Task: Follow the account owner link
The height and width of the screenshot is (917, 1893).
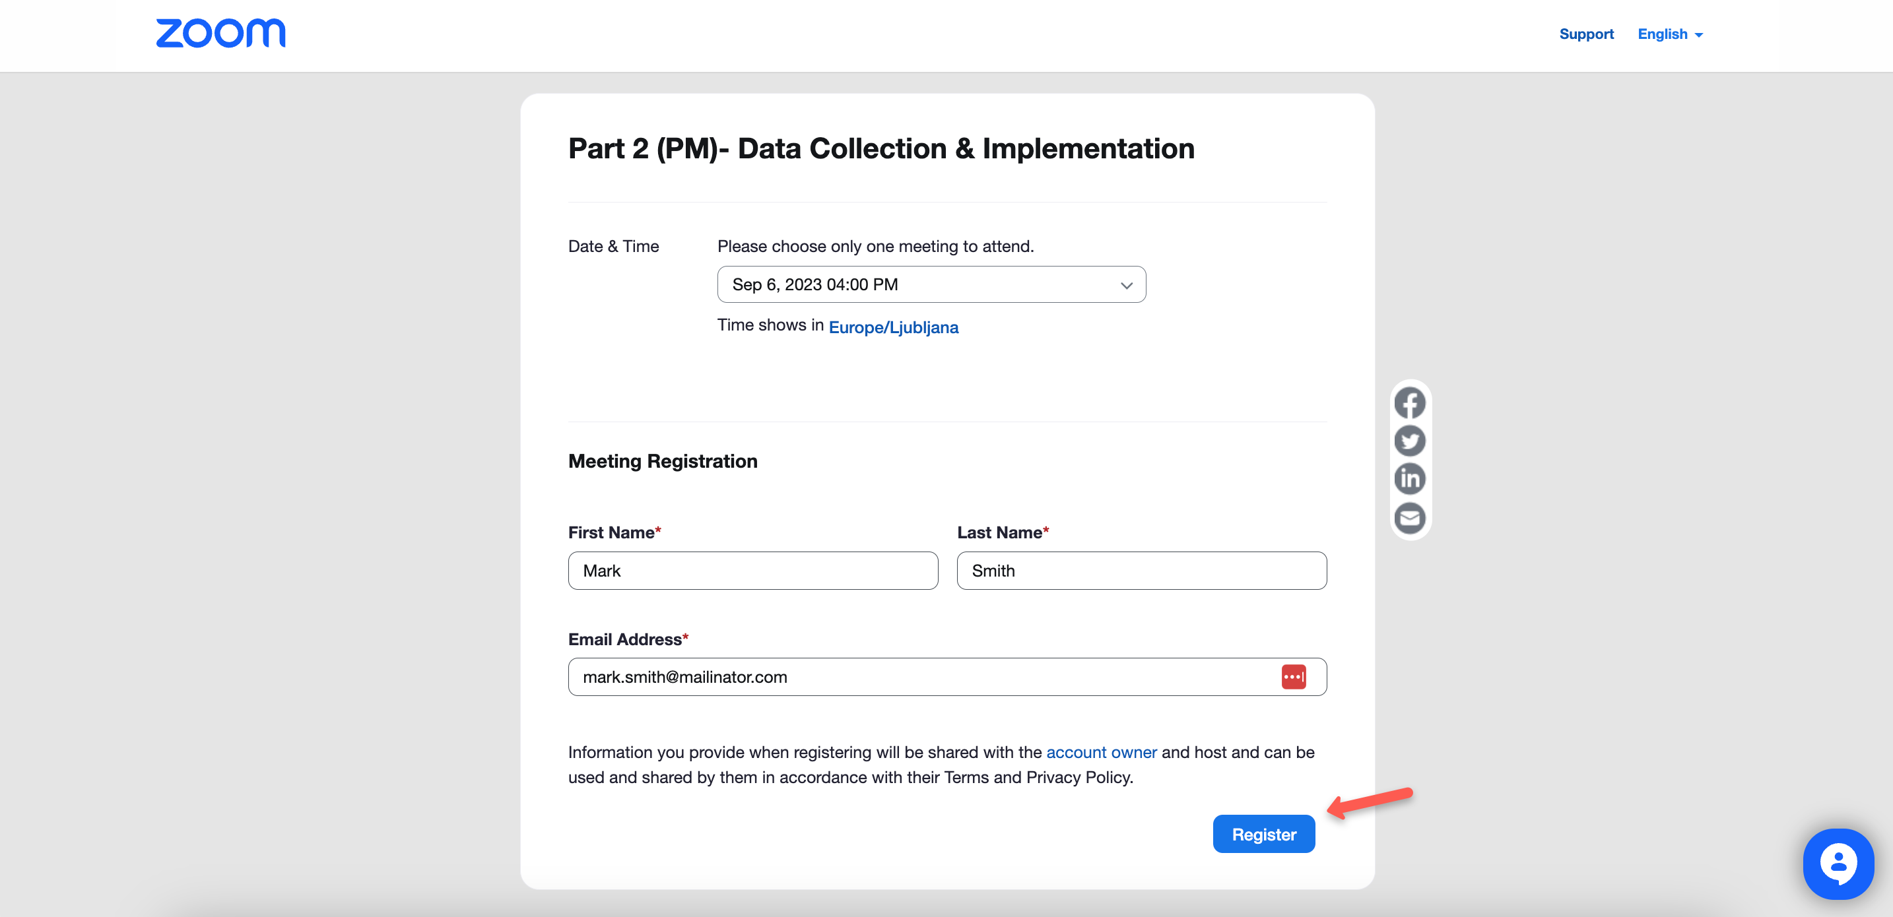Action: tap(1101, 751)
